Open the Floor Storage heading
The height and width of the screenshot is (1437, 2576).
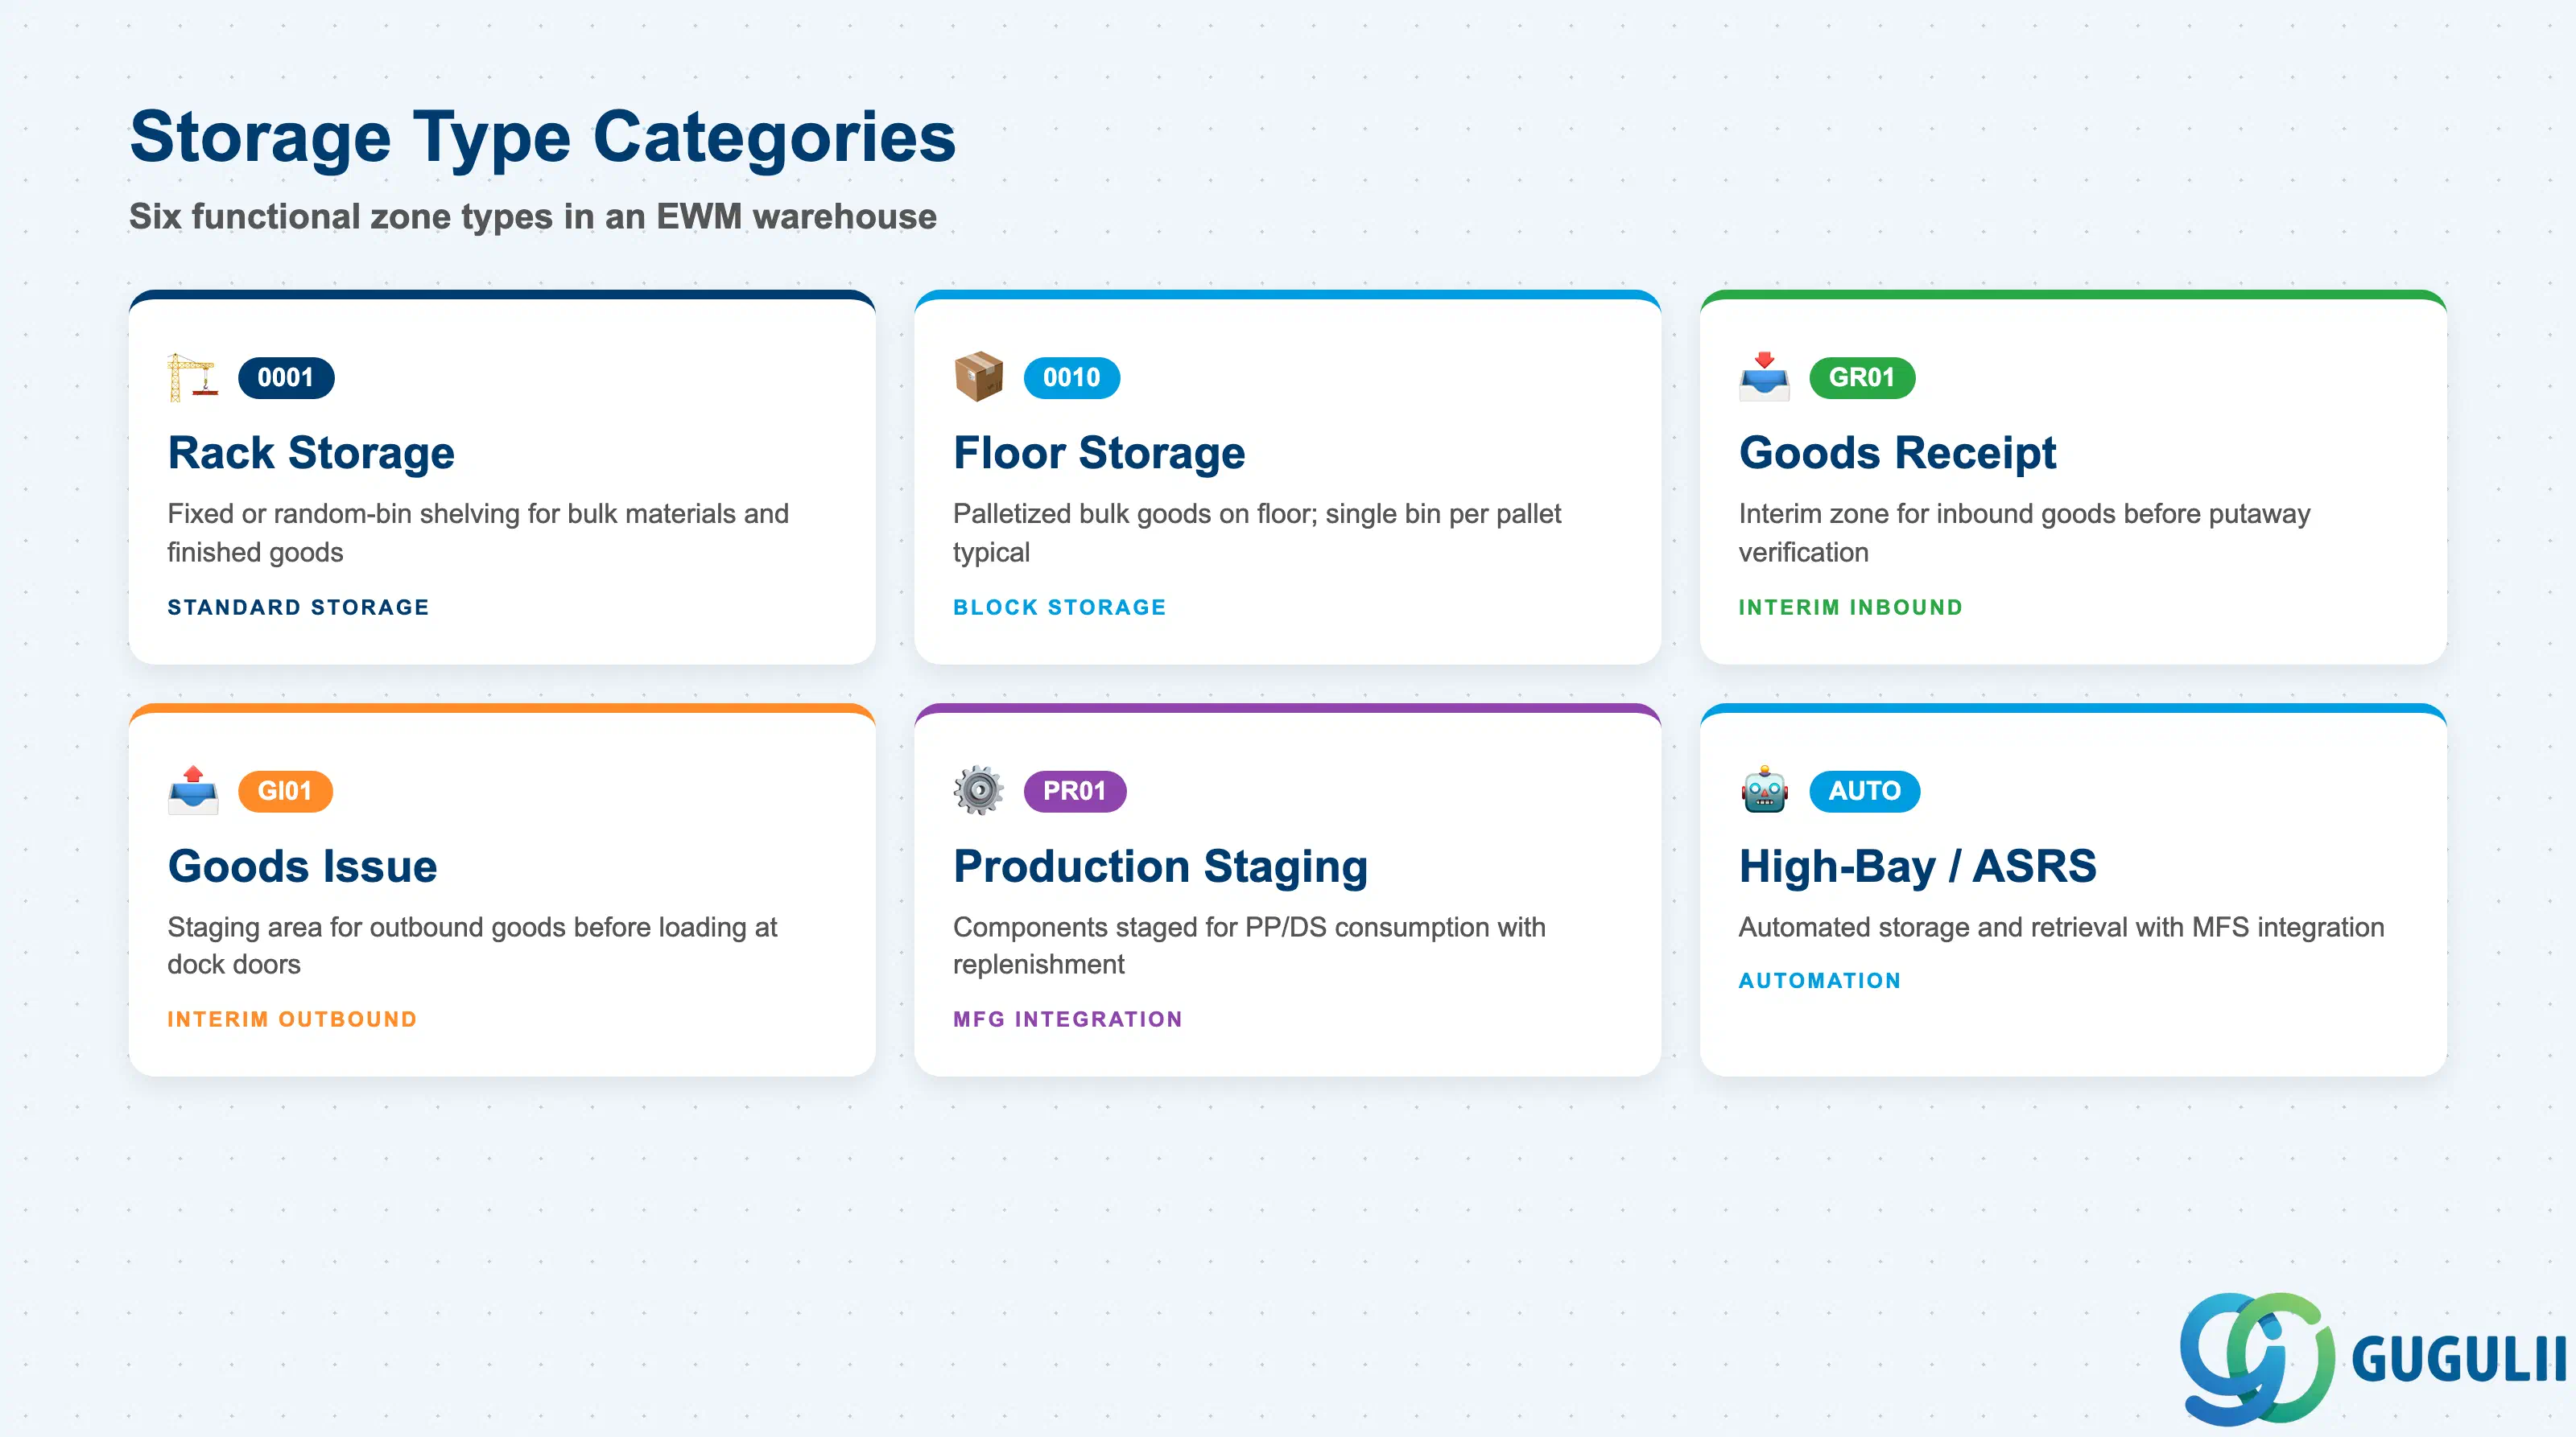coord(1099,453)
